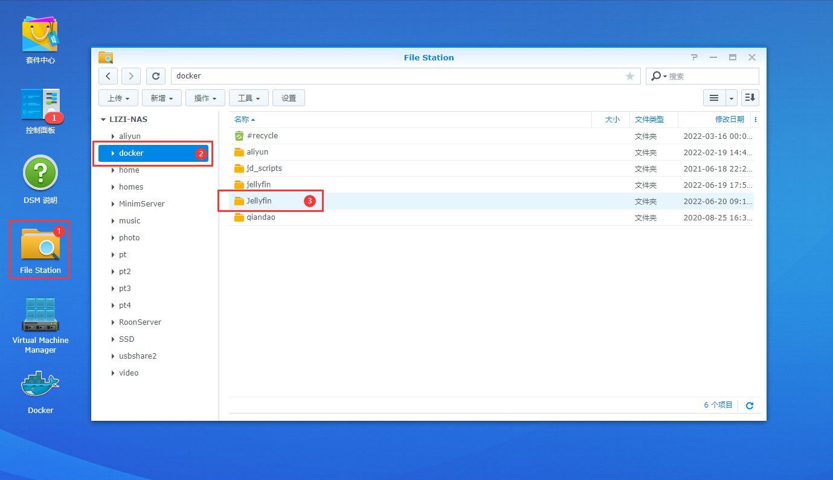This screenshot has width=833, height=480.
Task: Sort by modified date column header
Action: pos(729,120)
